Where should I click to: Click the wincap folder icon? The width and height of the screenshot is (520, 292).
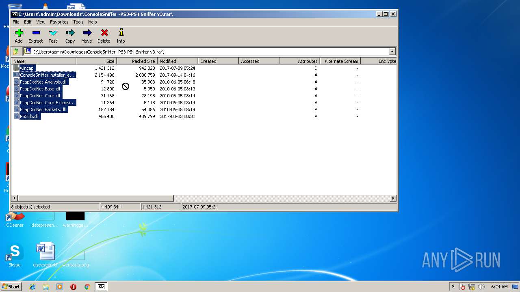pyautogui.click(x=16, y=68)
